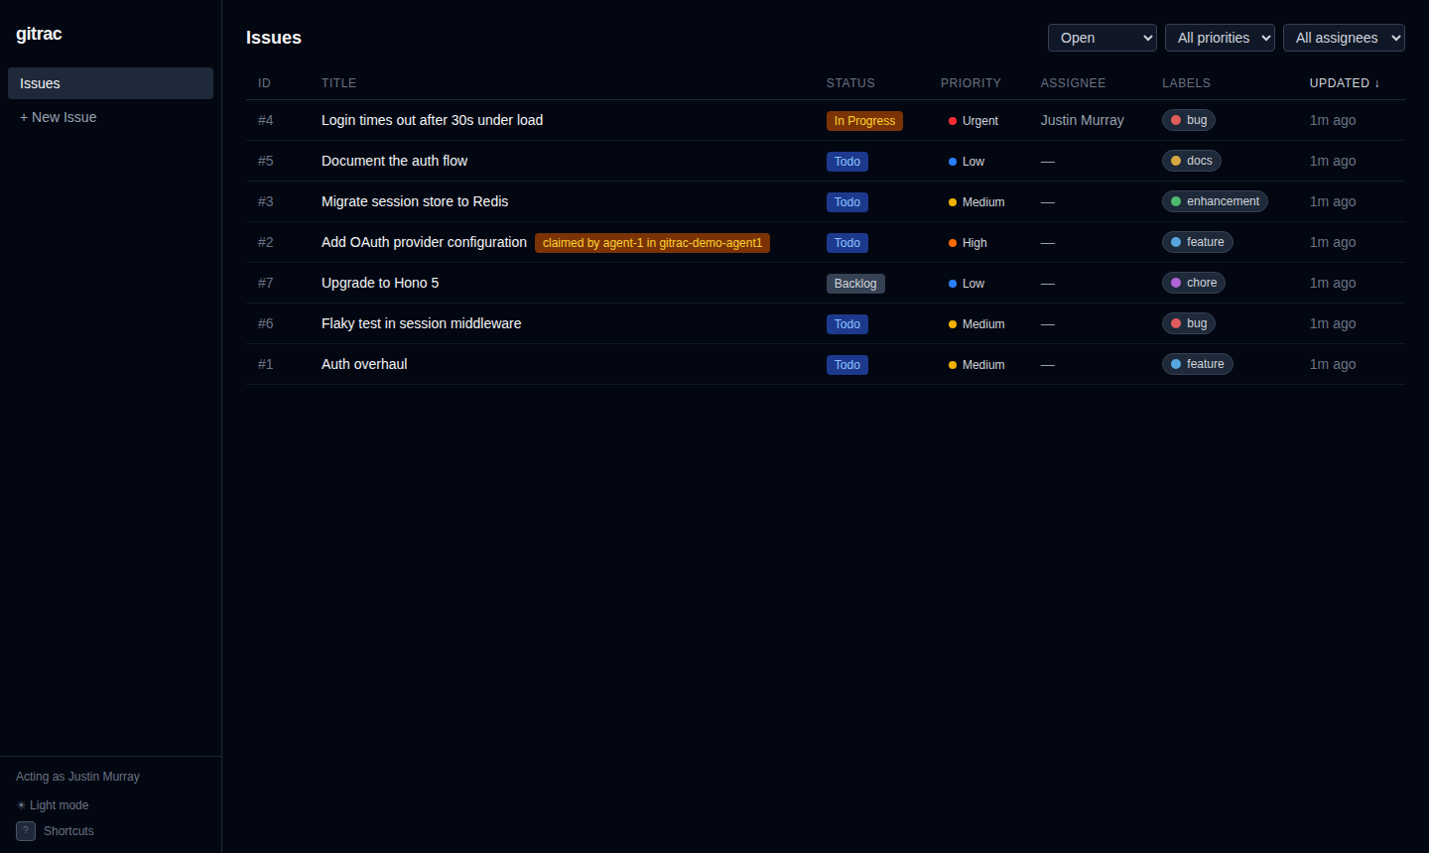Image resolution: width=1429 pixels, height=853 pixels.
Task: Click the chore label chip
Action: pyautogui.click(x=1194, y=283)
